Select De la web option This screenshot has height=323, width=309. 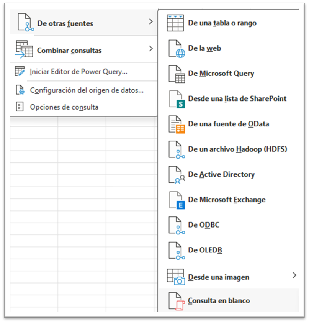[229, 48]
